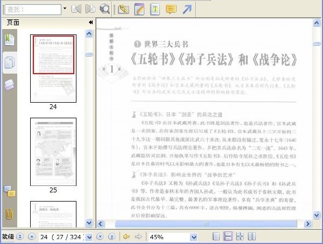Open the layers sidebar panel
Screen dimensions: 323x244
click(10, 85)
